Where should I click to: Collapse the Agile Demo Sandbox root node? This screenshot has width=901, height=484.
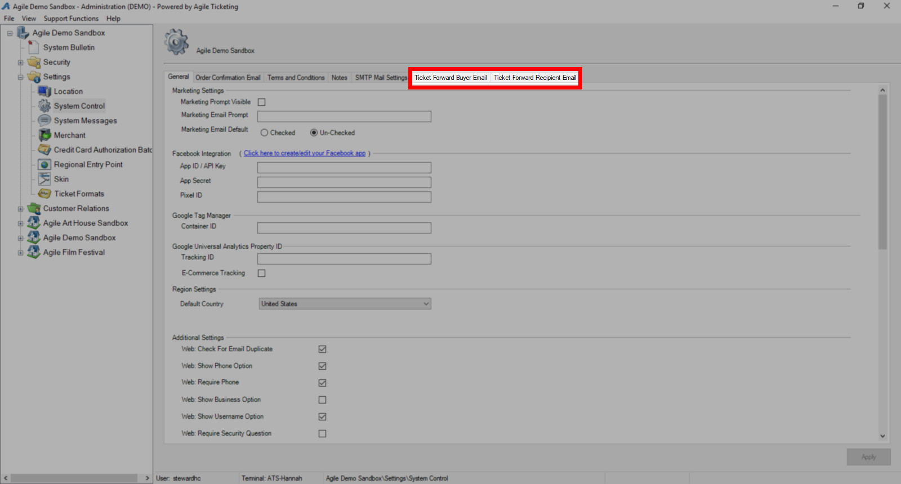tap(10, 33)
